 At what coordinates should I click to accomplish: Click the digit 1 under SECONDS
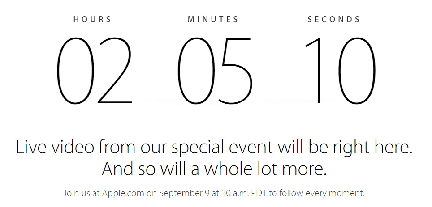(x=314, y=71)
